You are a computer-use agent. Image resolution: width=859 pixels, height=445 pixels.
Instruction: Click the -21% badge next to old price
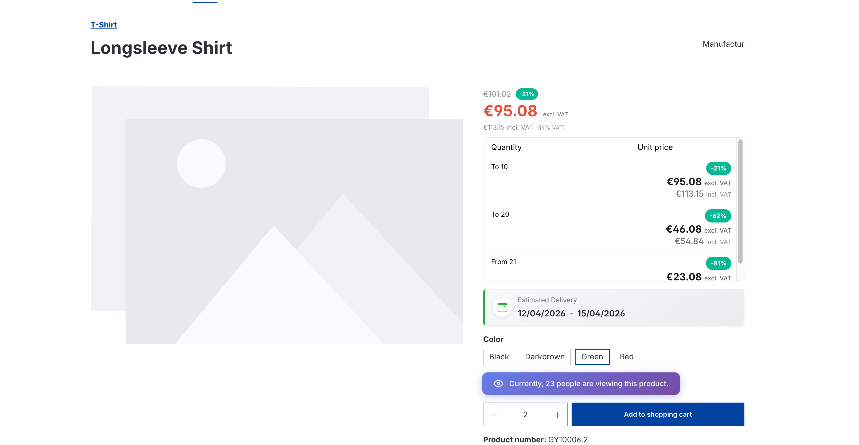526,94
